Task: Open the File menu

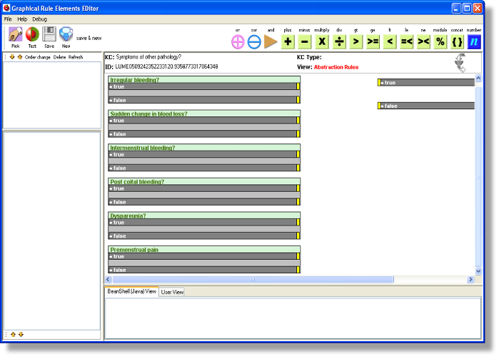Action: (8, 19)
